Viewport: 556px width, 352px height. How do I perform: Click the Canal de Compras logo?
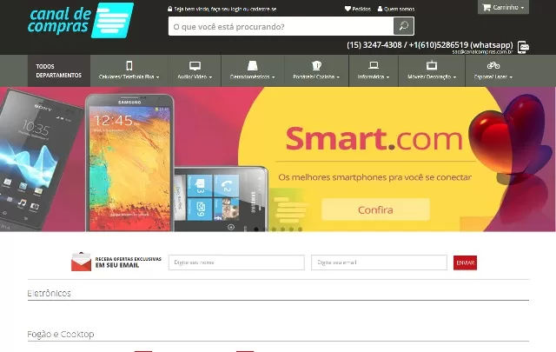(81, 20)
